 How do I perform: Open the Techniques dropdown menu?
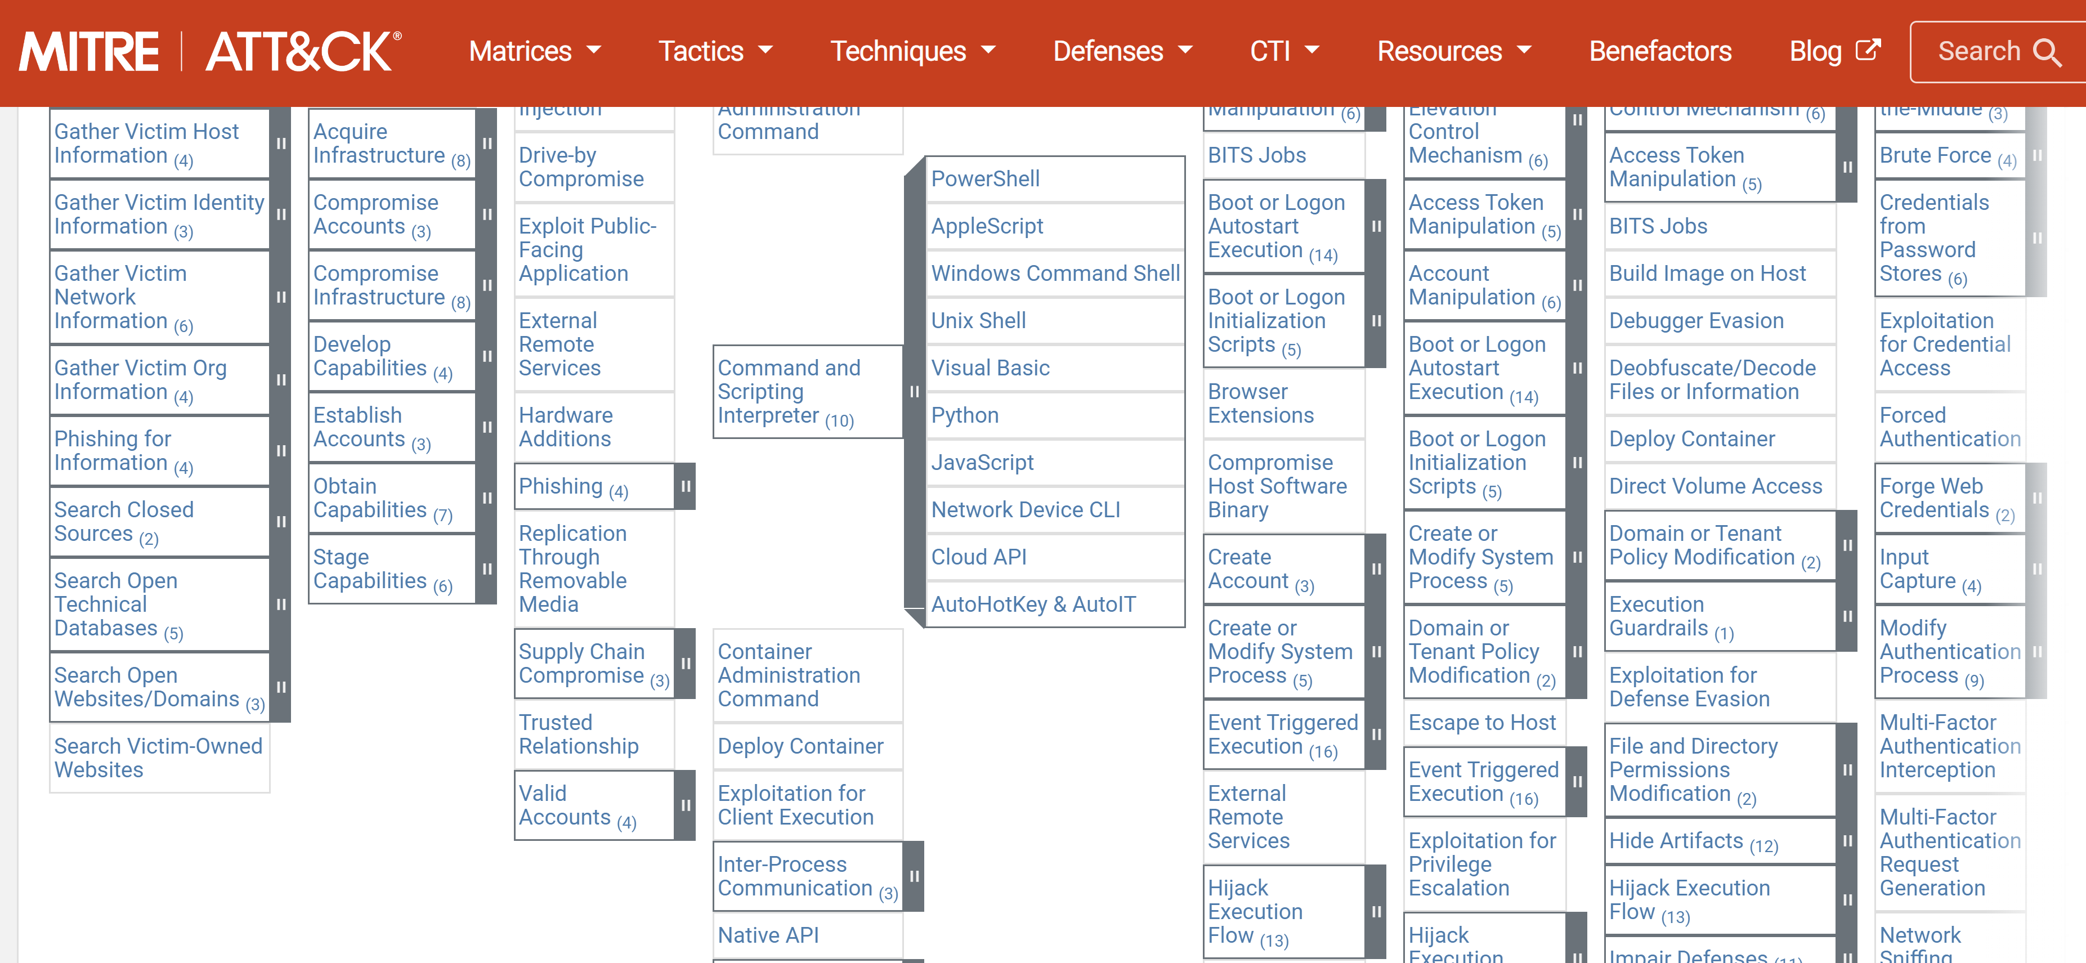tap(912, 52)
